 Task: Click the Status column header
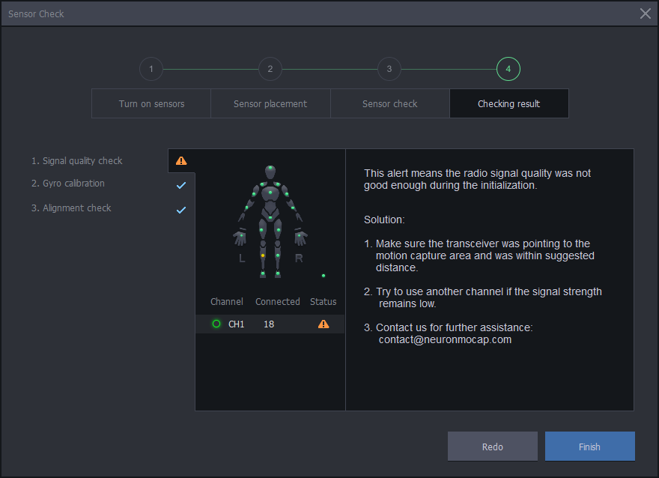pyautogui.click(x=324, y=301)
